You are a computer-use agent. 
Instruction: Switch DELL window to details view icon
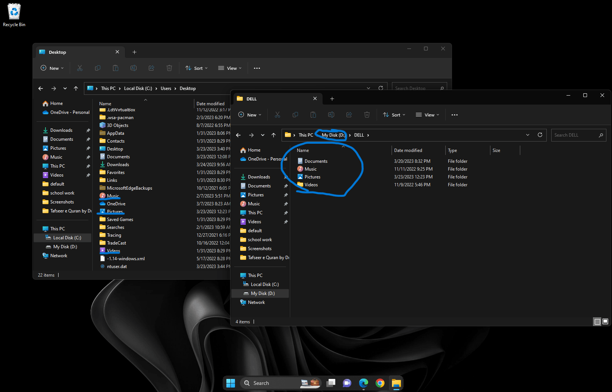597,321
